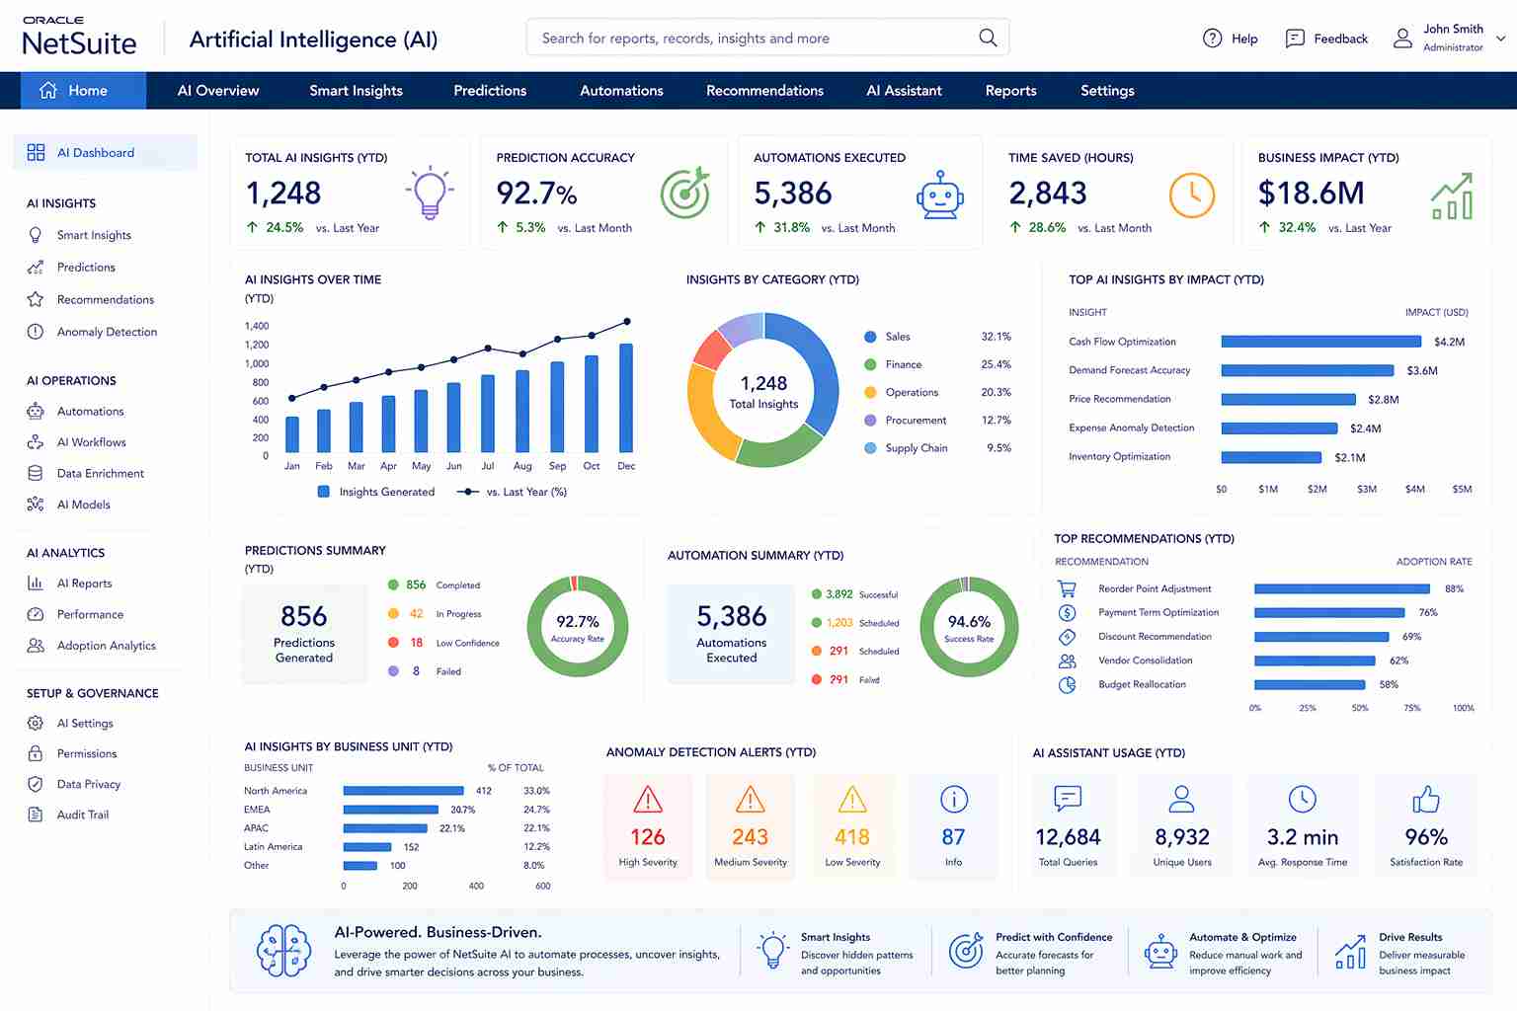Click the Data Enrichment database icon
Screen dimensions: 1517x1011
36,473
